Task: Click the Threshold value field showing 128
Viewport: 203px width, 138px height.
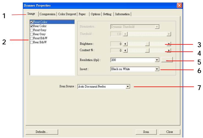Action: point(116,34)
